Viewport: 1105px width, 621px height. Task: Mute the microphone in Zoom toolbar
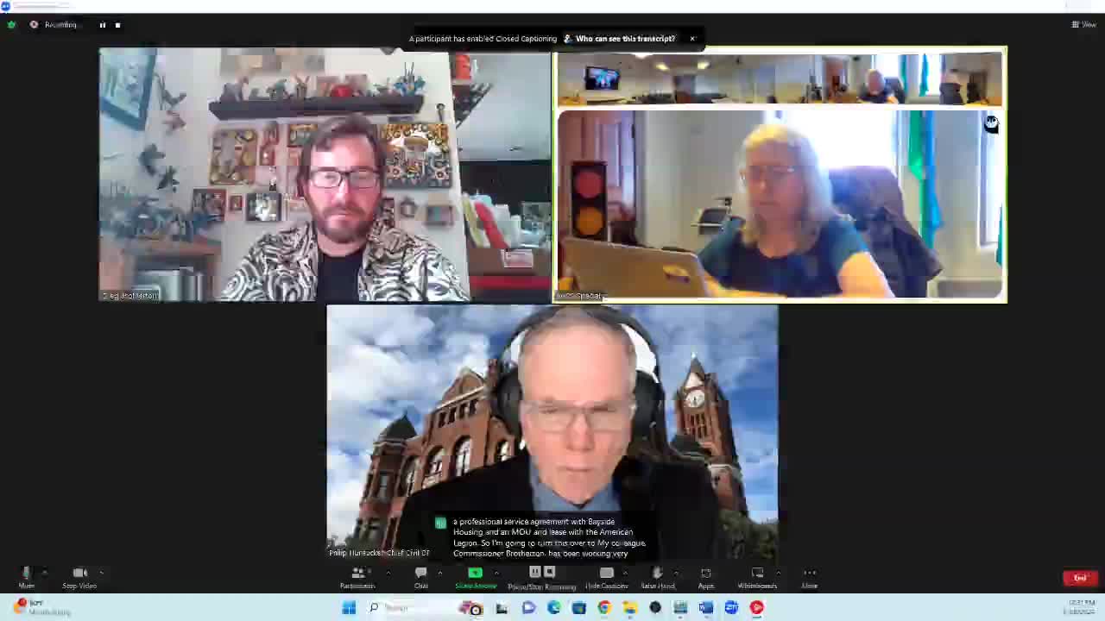(26, 574)
